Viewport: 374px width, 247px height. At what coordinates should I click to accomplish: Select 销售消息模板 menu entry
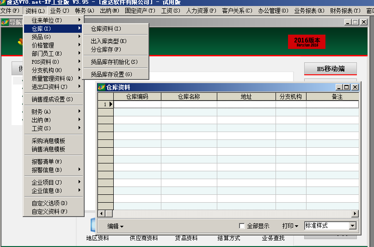54,149
